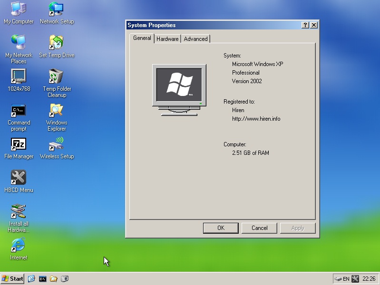Select the Internet desktop icon

(19, 249)
